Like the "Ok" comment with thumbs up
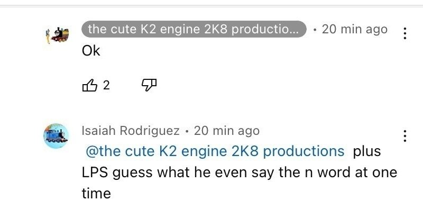Image resolution: width=423 pixels, height=219 pixels. tap(90, 85)
